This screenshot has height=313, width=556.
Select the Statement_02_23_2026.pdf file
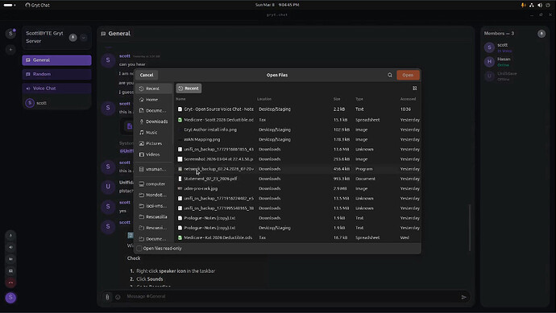tap(298, 179)
